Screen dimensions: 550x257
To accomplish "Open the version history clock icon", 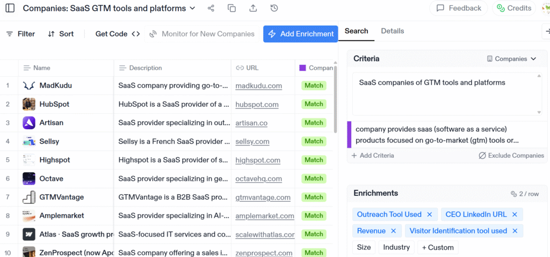I will pos(274,9).
